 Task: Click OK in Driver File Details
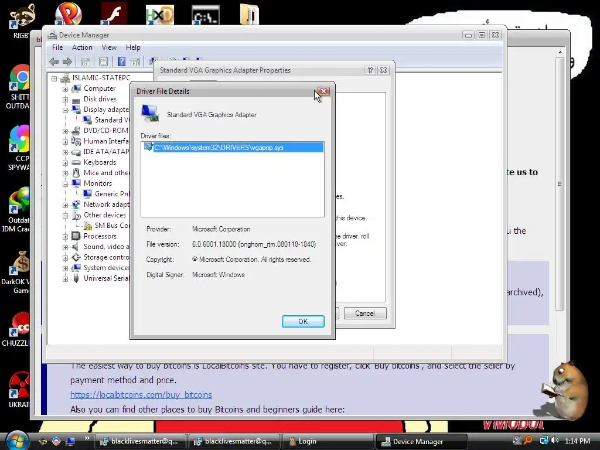click(303, 322)
